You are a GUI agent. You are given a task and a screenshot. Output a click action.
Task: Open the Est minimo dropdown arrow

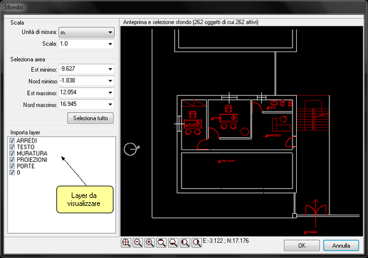[110, 69]
